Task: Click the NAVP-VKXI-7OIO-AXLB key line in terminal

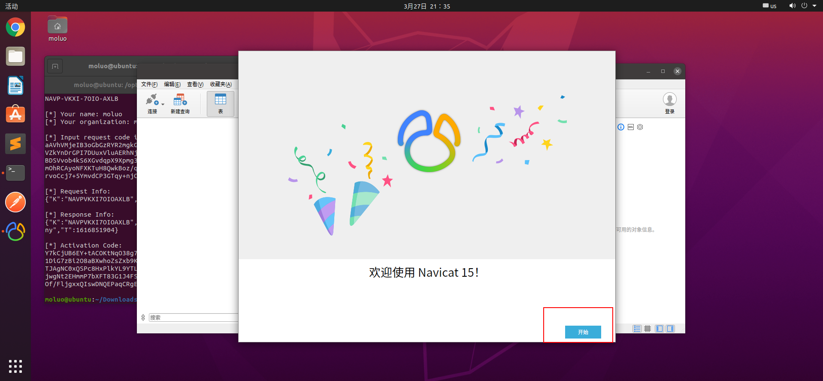Action: pos(82,99)
